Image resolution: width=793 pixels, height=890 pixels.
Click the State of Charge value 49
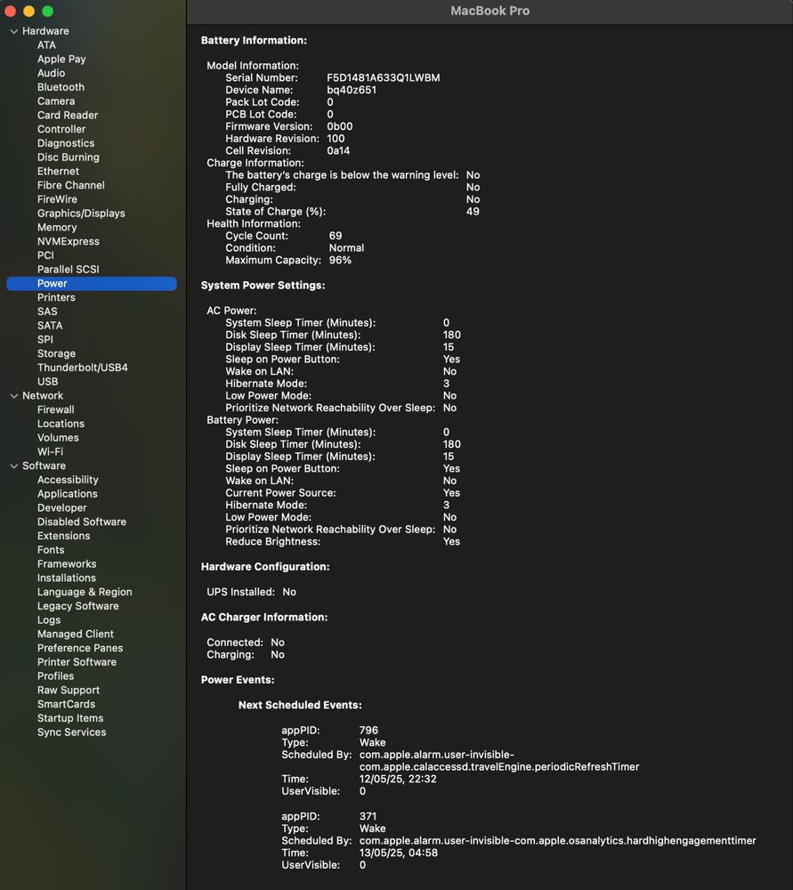pyautogui.click(x=473, y=211)
